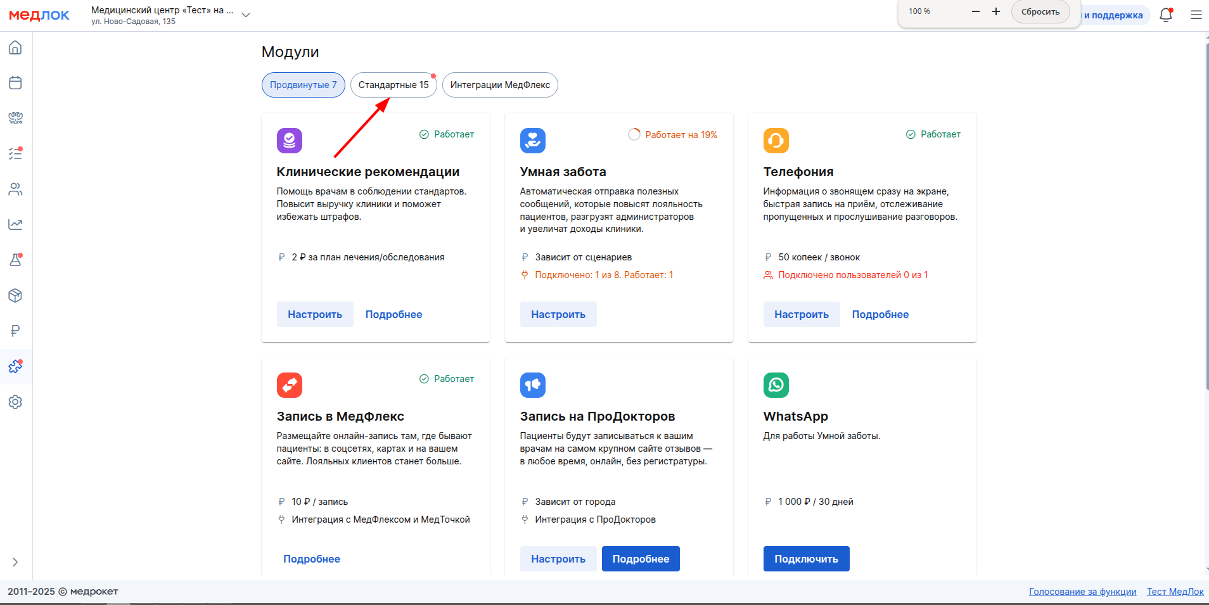Click the 100 % zoom value
This screenshot has height=605, width=1209.
(x=919, y=11)
